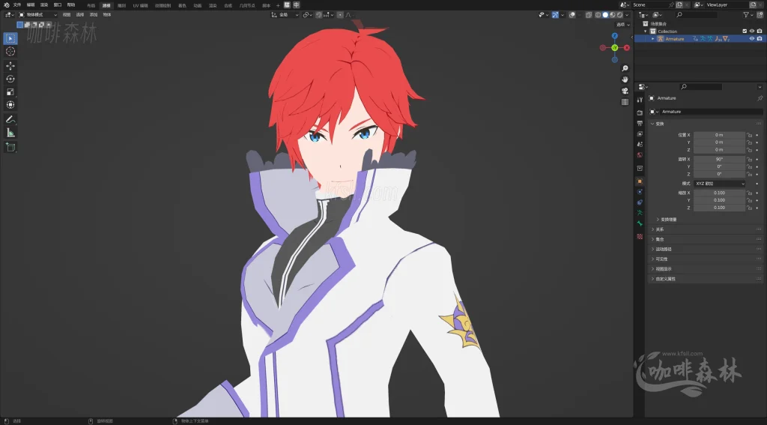Open the object mode dropdown

[x=38, y=15]
